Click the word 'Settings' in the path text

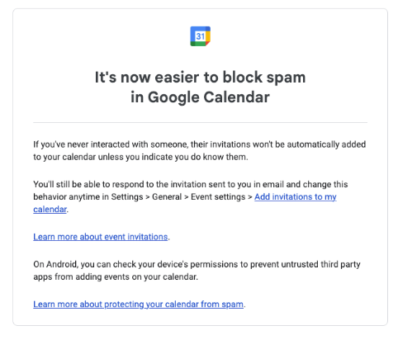point(127,197)
